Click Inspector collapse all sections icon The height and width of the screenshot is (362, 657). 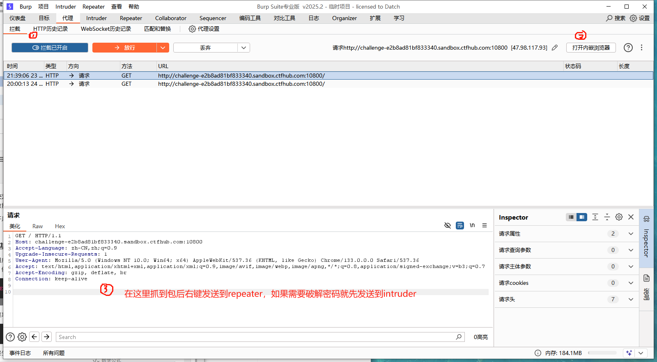click(x=607, y=217)
